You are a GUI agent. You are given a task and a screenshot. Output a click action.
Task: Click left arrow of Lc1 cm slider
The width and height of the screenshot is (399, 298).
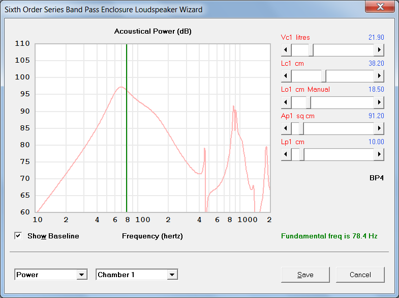(x=286, y=76)
